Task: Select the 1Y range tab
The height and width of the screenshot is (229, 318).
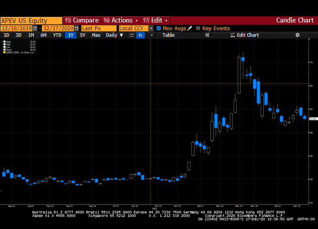Action: coord(70,35)
